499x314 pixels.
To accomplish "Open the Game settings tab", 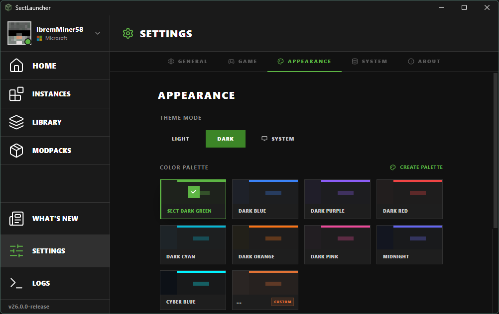I will click(243, 62).
